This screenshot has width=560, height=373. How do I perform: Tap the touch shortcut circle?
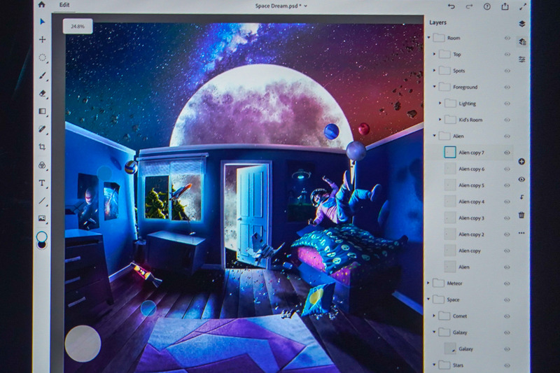pyautogui.click(x=83, y=344)
